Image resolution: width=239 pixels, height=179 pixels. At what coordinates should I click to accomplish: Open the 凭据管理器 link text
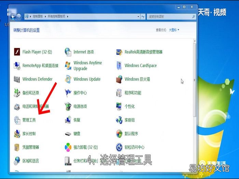click(31, 147)
